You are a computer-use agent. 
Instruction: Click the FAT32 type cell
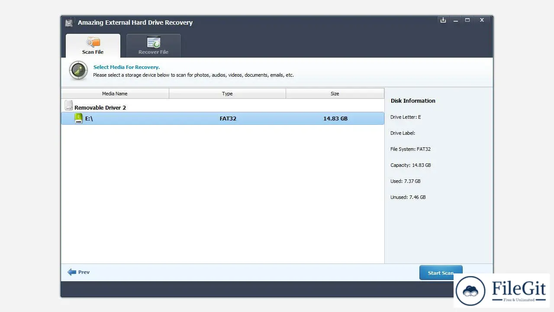coord(228,118)
